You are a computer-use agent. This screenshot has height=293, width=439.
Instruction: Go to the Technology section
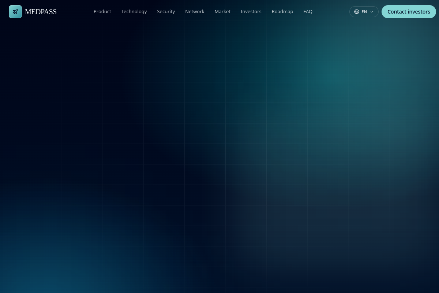click(134, 12)
